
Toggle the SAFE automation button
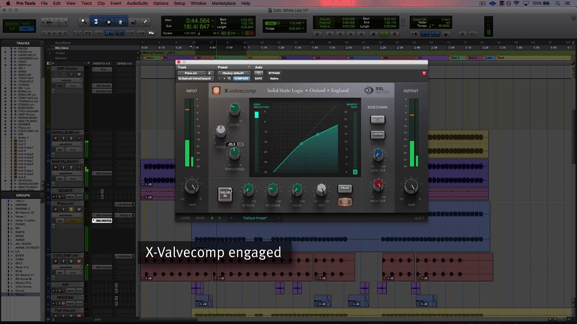click(258, 78)
